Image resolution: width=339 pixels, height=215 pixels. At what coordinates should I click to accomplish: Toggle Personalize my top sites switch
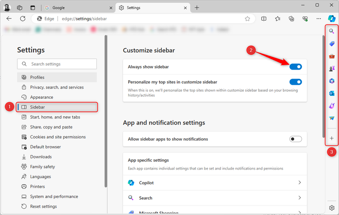[x=295, y=82]
